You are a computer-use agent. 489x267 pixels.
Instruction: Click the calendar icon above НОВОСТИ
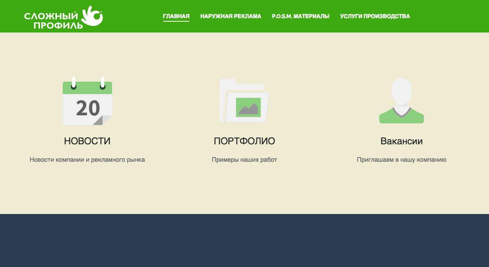87,101
